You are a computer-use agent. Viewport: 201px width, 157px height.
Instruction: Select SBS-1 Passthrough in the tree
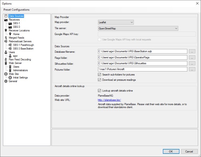pyautogui.click(x=23, y=45)
